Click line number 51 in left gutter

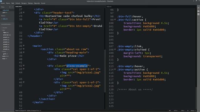[x=20, y=102]
